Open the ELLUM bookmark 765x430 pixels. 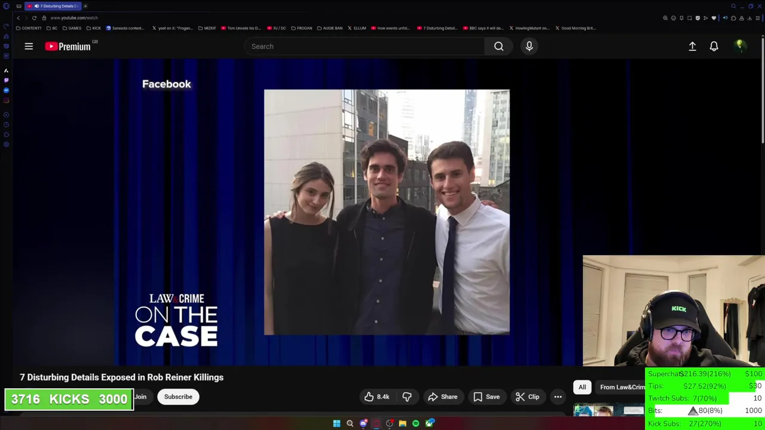click(x=357, y=28)
